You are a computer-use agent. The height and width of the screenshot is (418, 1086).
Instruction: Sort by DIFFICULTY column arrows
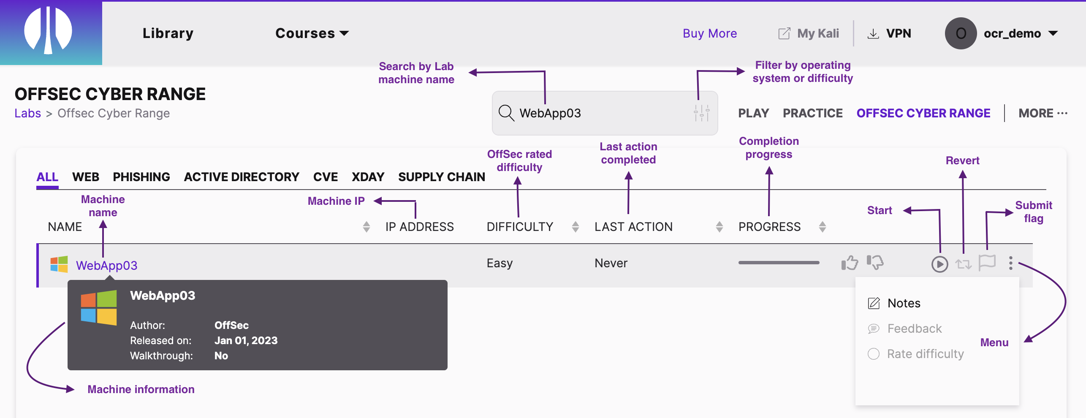click(575, 227)
